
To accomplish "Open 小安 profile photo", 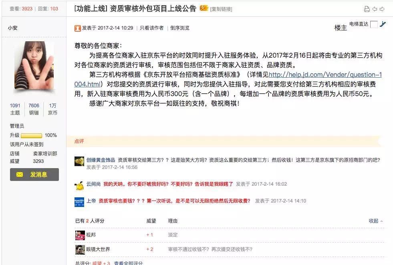I will pyautogui.click(x=34, y=65).
